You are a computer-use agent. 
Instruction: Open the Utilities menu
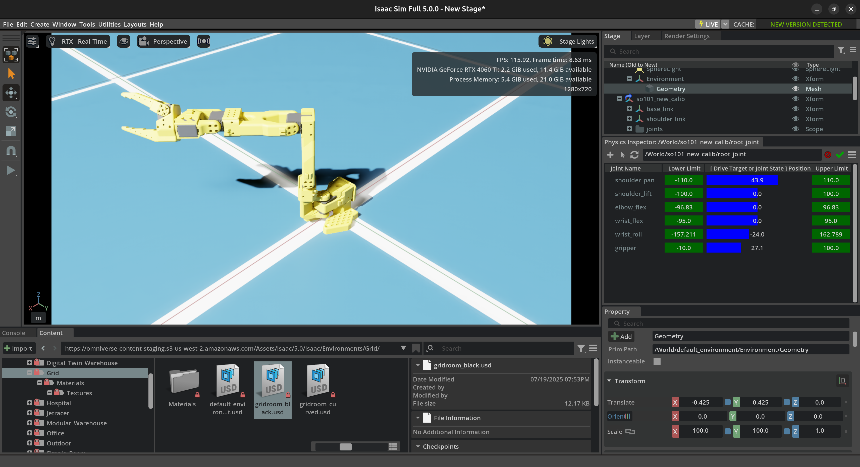[x=109, y=24]
